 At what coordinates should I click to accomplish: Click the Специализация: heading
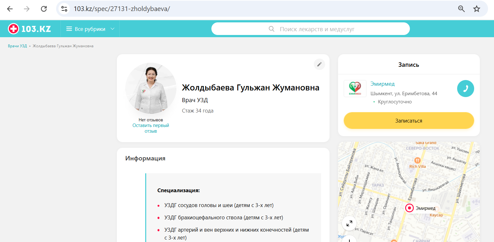179,191
